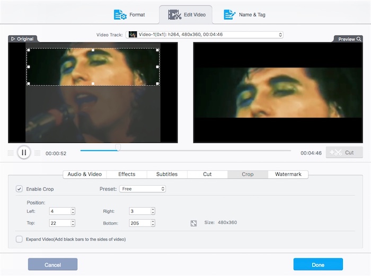Click the Cut scissors button
The image size is (371, 276).
(344, 152)
